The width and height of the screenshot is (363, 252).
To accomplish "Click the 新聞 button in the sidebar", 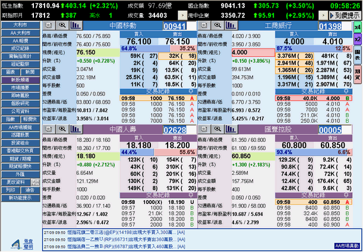I will point(30,72).
